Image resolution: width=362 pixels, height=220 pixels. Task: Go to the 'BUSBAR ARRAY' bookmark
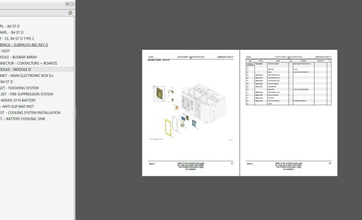[18, 57]
